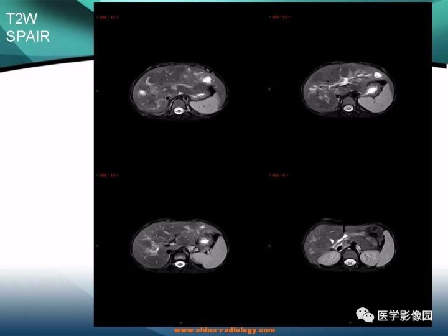The width and height of the screenshot is (448, 336).
Task: Click the 医学影像园 channel name
Action: click(405, 315)
